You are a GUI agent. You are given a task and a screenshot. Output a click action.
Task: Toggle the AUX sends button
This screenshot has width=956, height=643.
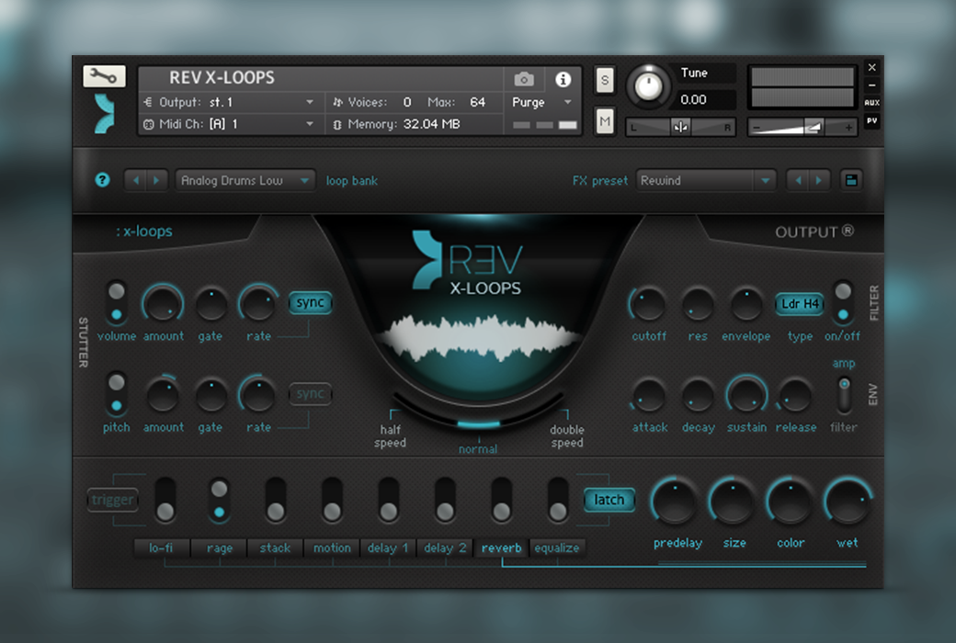click(x=871, y=103)
